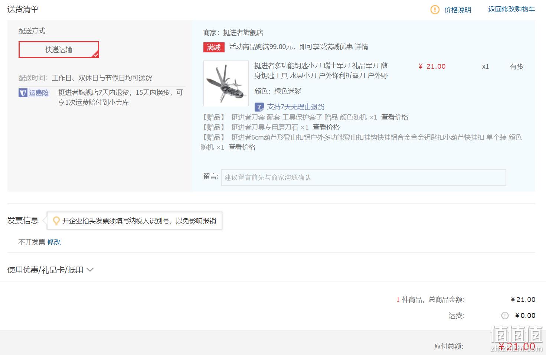The image size is (546, 355).
Task: View price of the 刀套 gift
Action: coord(395,117)
